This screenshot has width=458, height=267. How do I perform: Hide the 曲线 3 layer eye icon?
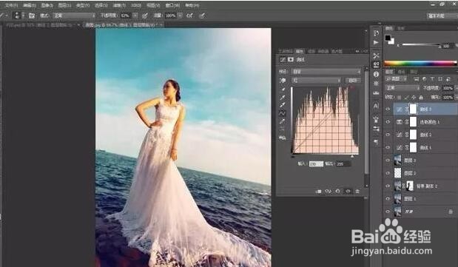click(x=388, y=109)
